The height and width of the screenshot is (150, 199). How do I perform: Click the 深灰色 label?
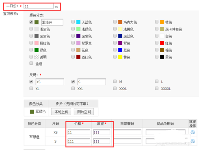(x=45, y=36)
